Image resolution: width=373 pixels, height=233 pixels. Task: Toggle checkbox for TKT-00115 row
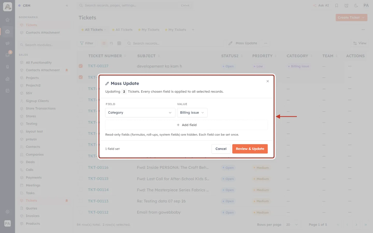[x=81, y=179]
